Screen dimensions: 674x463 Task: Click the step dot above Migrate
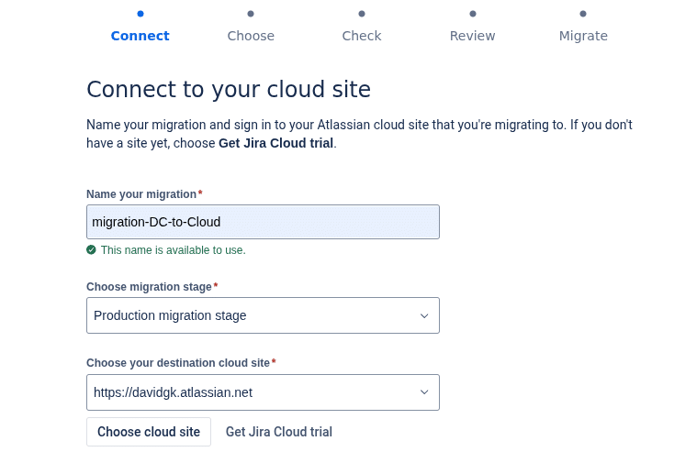point(583,14)
